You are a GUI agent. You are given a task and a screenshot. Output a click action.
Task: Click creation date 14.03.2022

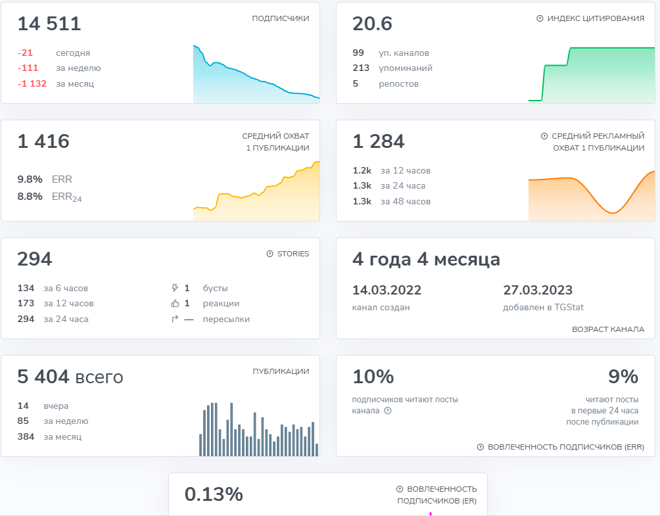click(387, 290)
